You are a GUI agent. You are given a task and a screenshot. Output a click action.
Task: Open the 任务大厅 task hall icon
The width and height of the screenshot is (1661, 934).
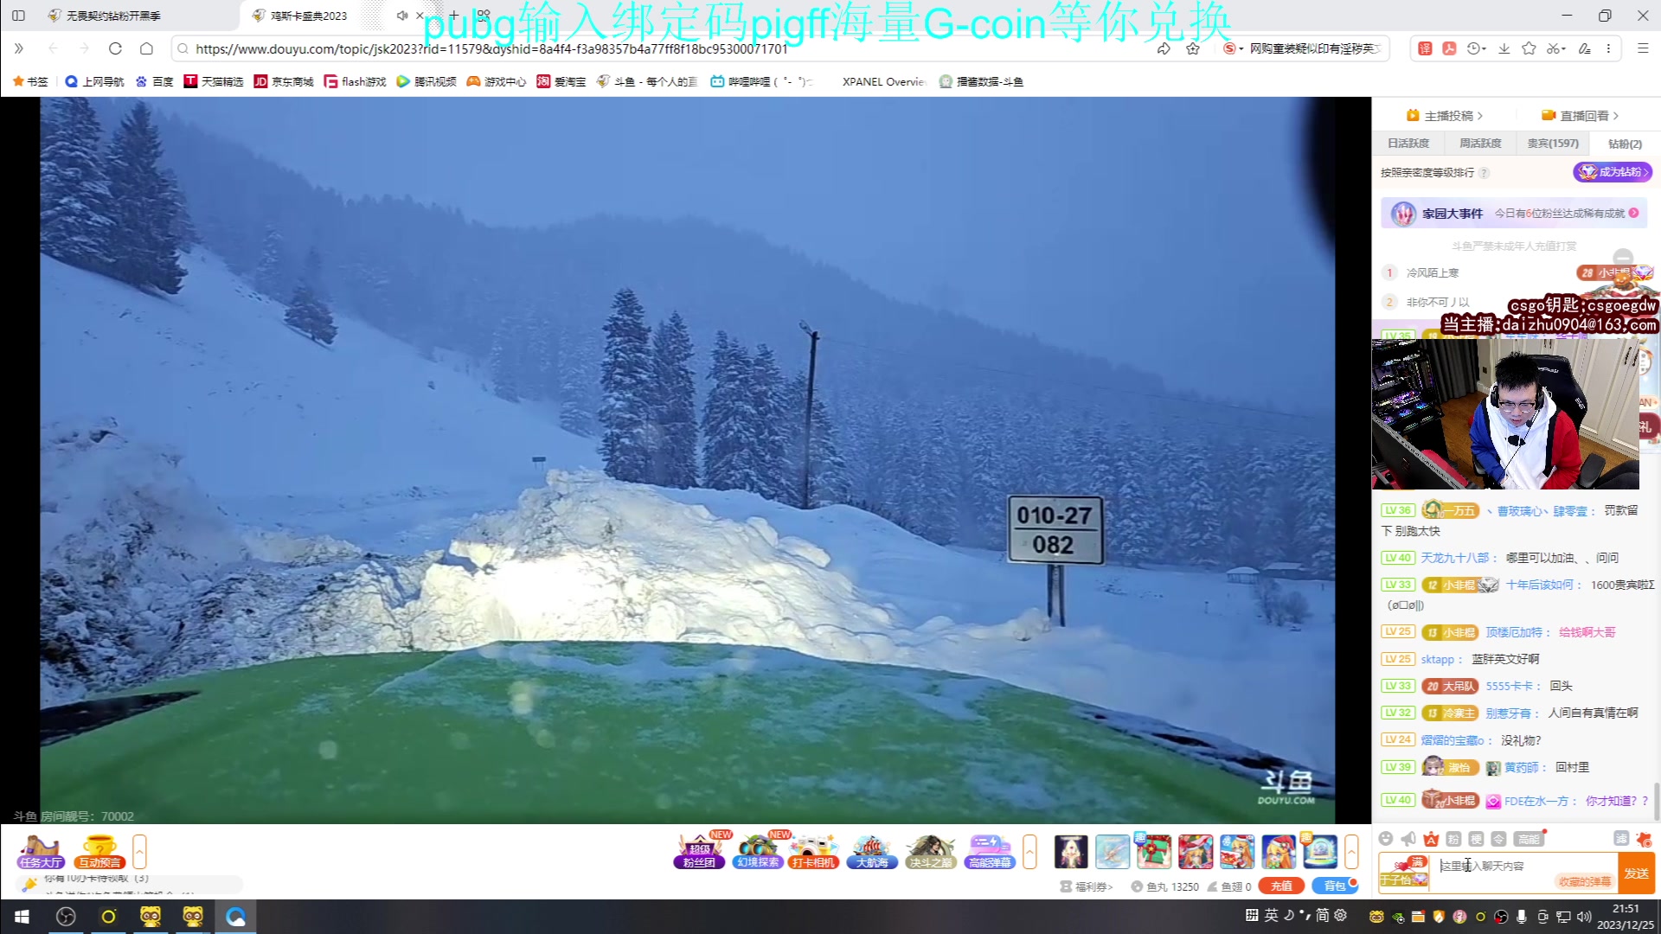pos(41,852)
